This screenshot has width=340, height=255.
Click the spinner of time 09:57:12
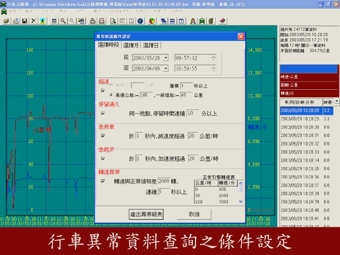click(x=214, y=58)
